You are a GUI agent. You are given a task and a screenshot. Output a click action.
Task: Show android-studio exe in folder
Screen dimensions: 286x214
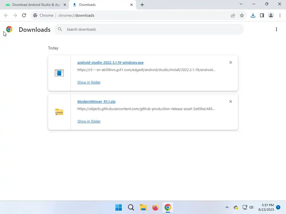(x=89, y=82)
